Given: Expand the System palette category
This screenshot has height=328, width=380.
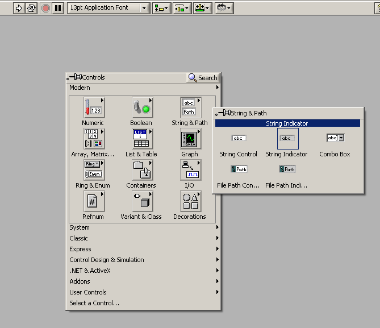Looking at the screenshot, I should [144, 227].
